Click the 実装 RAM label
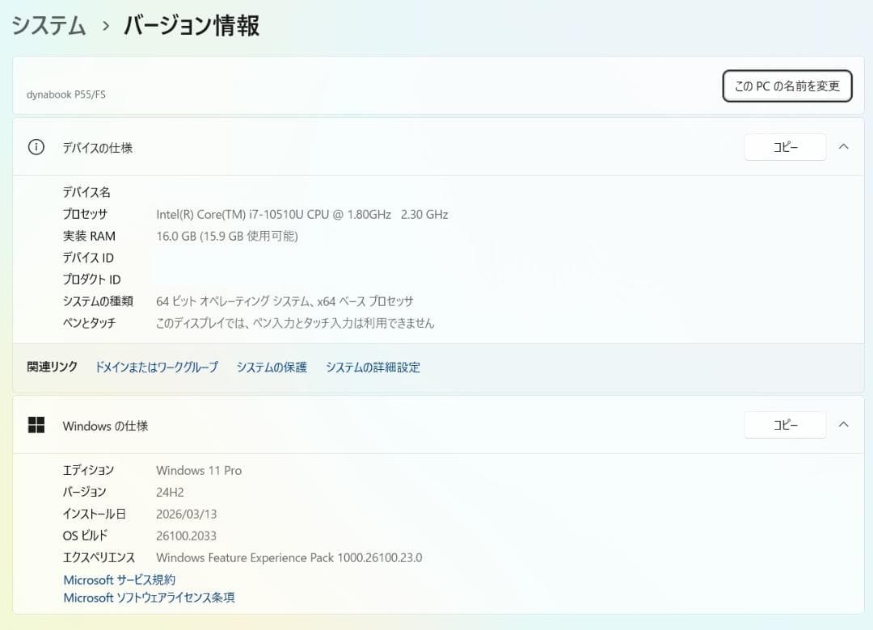The height and width of the screenshot is (630, 873). click(89, 236)
